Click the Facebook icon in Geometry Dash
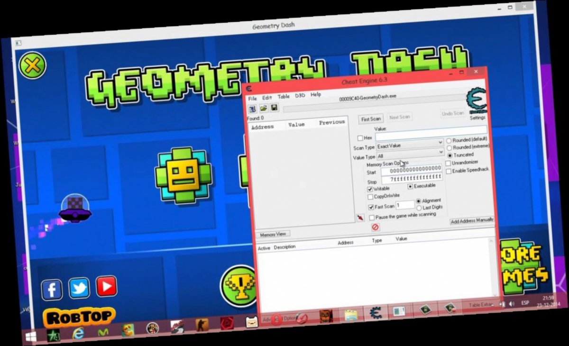This screenshot has width=569, height=346. click(52, 289)
